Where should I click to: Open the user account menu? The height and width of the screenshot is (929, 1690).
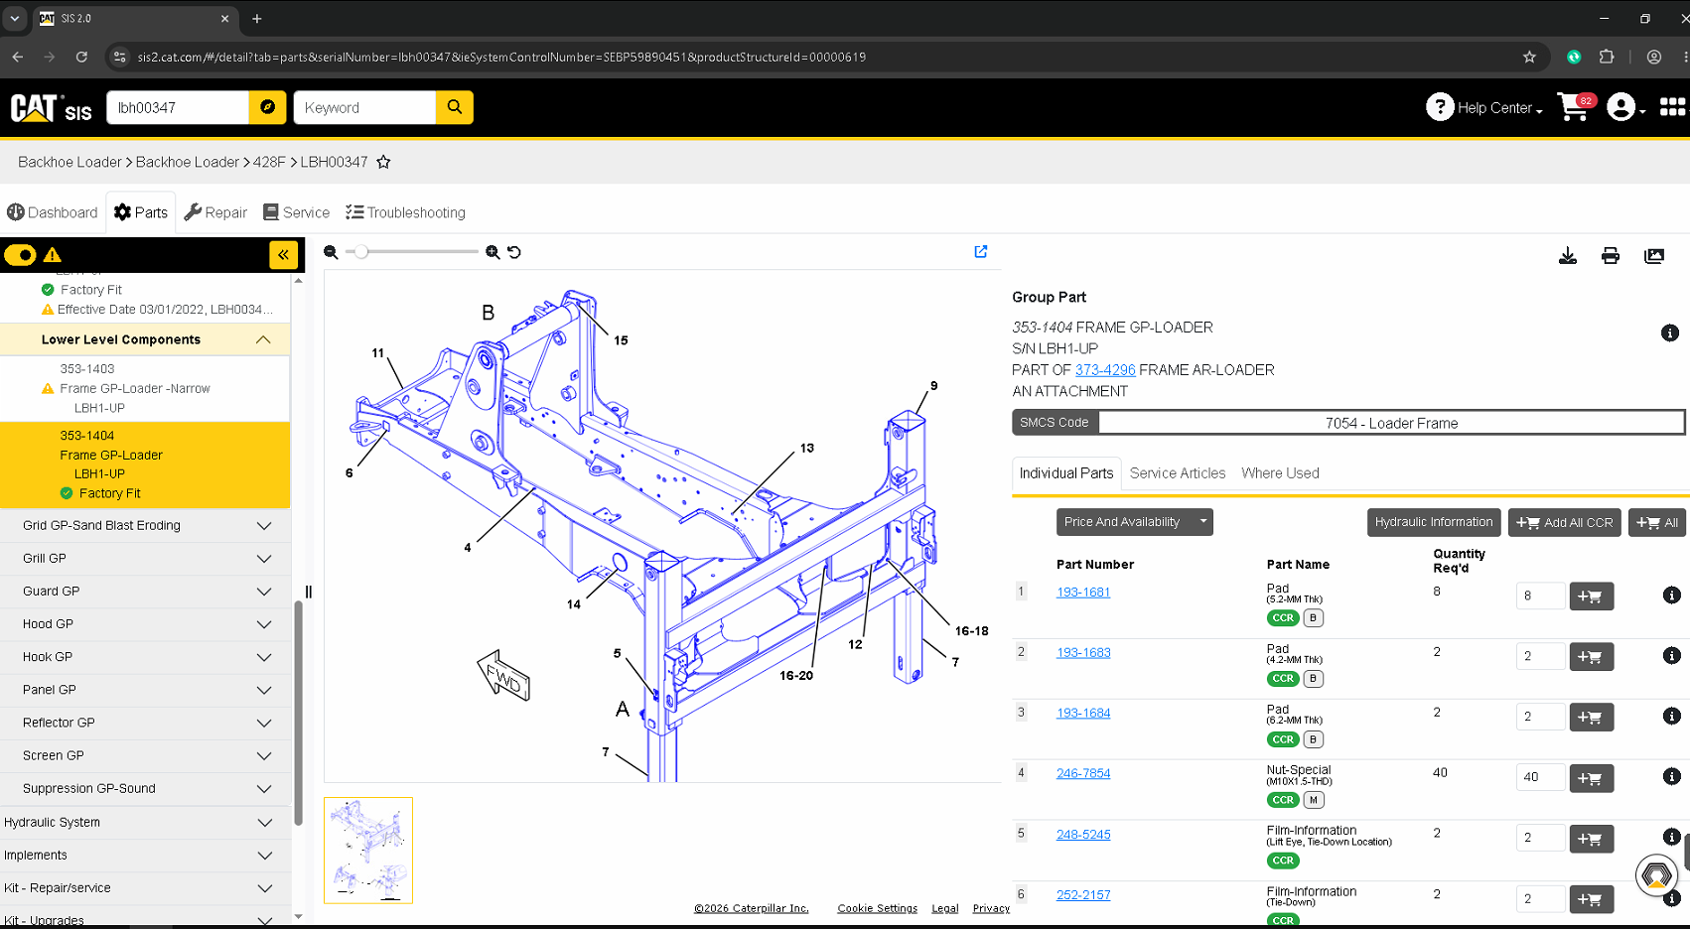click(x=1625, y=107)
